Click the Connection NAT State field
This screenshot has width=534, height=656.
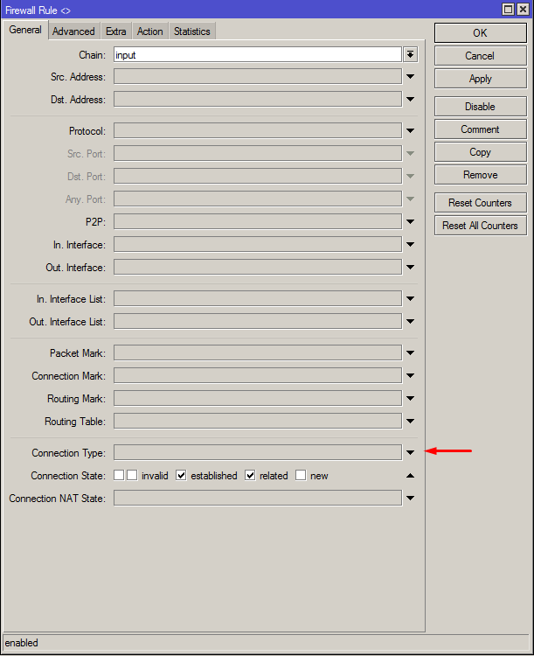(258, 498)
